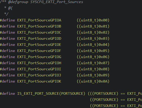Place cursor on EXTI_PortSourceGPIOC
This screenshot has height=108, width=142.
pyautogui.click(x=39, y=32)
